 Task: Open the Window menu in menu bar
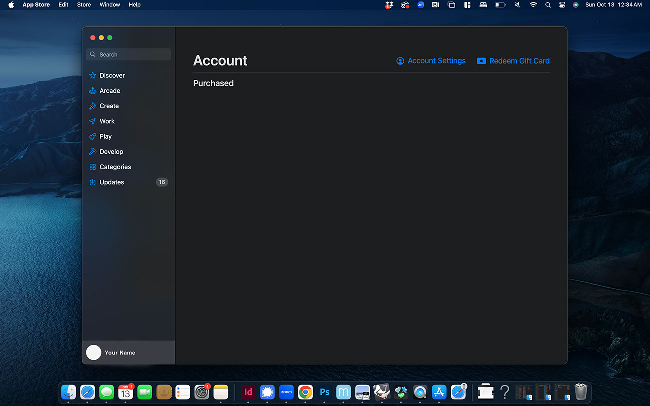tap(110, 5)
